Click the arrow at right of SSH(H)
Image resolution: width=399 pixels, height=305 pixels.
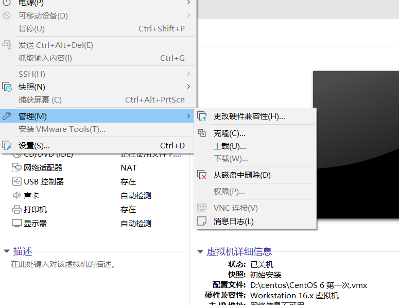[188, 74]
